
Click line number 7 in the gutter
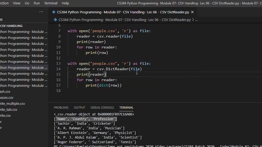click(x=59, y=31)
